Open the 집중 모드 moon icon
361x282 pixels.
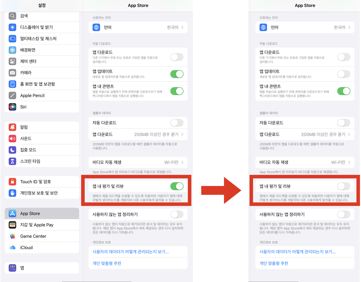pos(12,150)
